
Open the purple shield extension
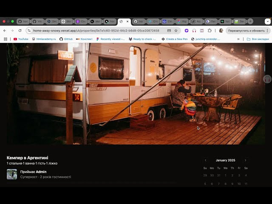187,31
